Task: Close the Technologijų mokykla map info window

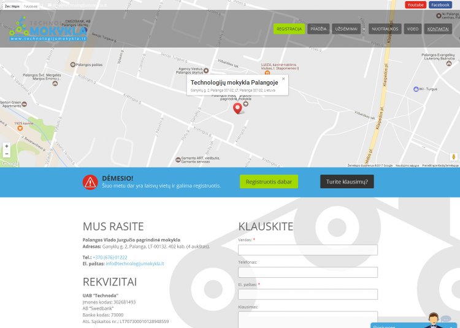Action: [x=283, y=79]
